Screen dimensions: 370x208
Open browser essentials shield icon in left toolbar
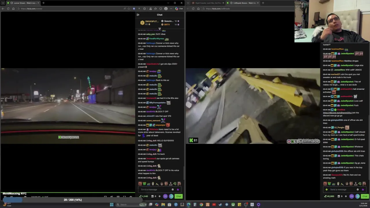pyautogui.click(x=160, y=9)
